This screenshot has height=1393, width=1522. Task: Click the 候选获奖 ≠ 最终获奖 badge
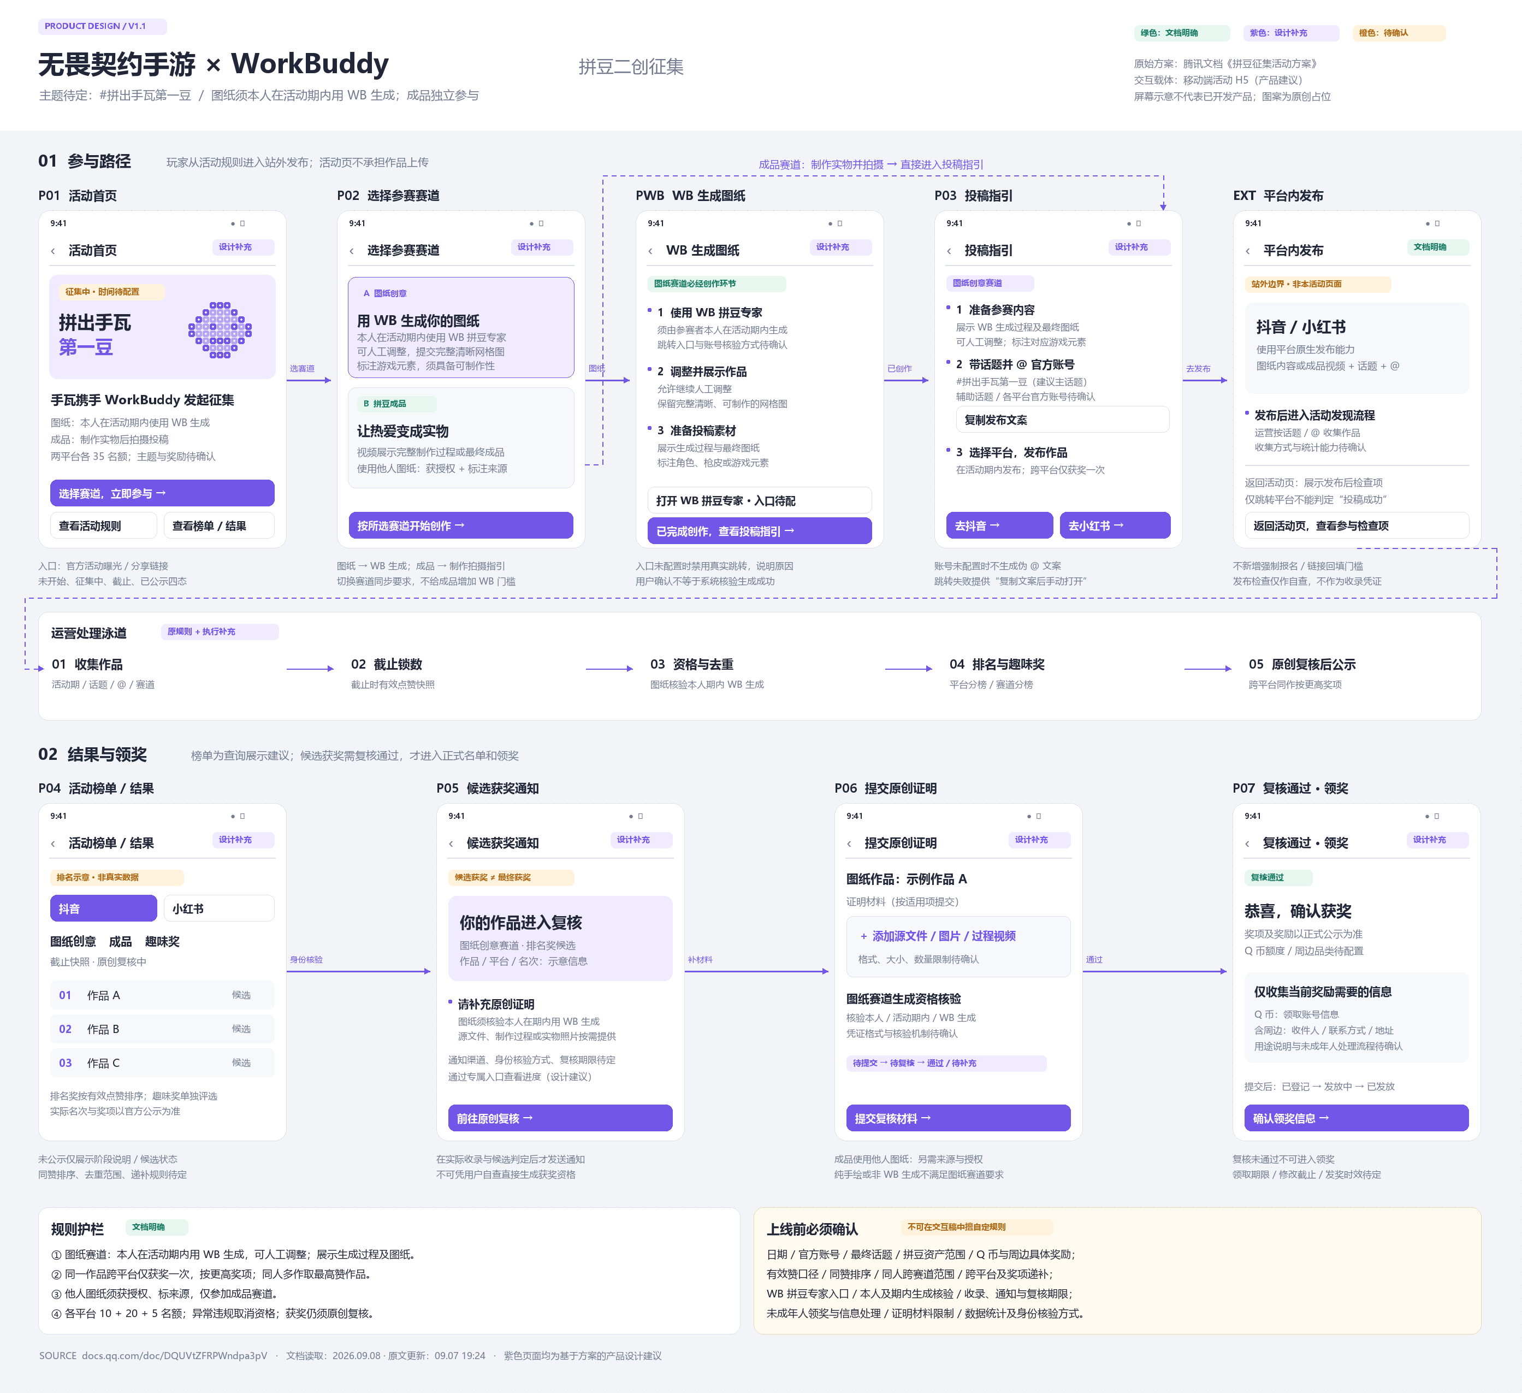(x=511, y=877)
